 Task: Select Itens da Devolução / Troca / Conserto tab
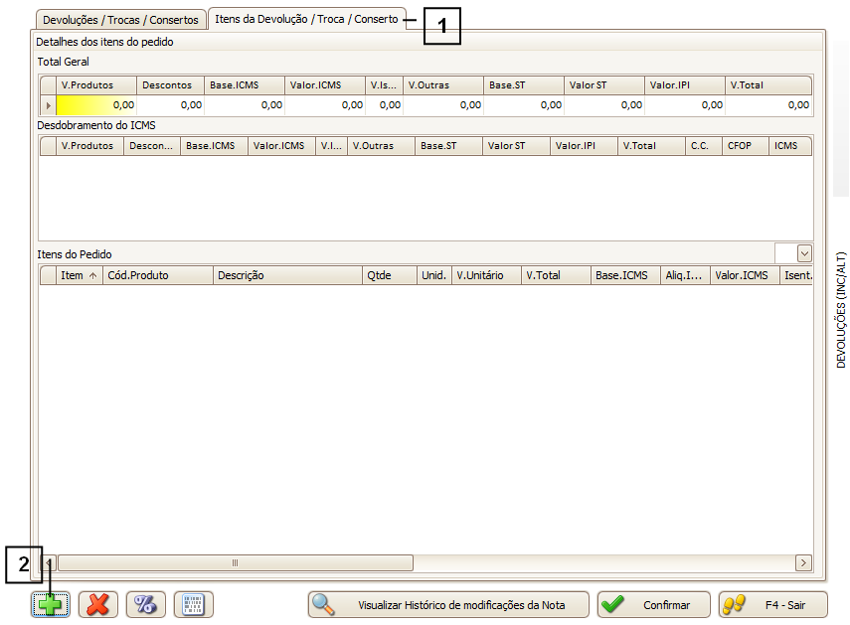pyautogui.click(x=306, y=19)
